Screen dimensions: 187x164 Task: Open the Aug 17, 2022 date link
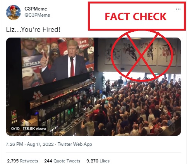pos(40,144)
